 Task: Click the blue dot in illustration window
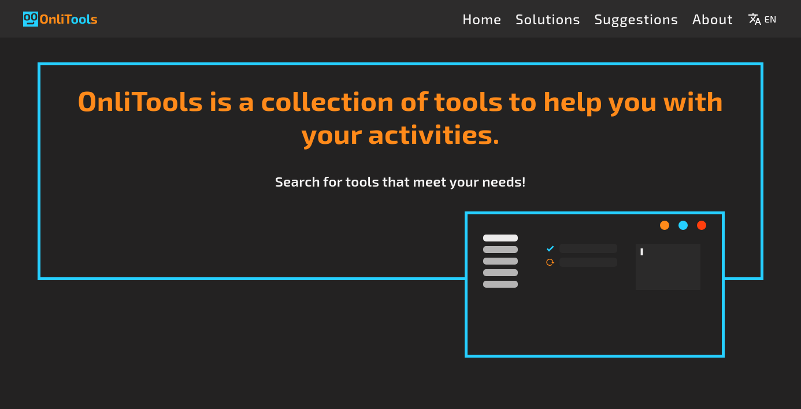683,225
